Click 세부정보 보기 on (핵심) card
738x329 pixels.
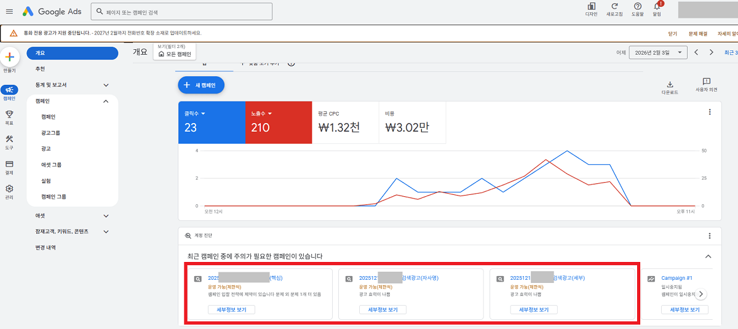(x=231, y=310)
